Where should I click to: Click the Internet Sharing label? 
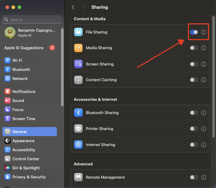(x=100, y=145)
